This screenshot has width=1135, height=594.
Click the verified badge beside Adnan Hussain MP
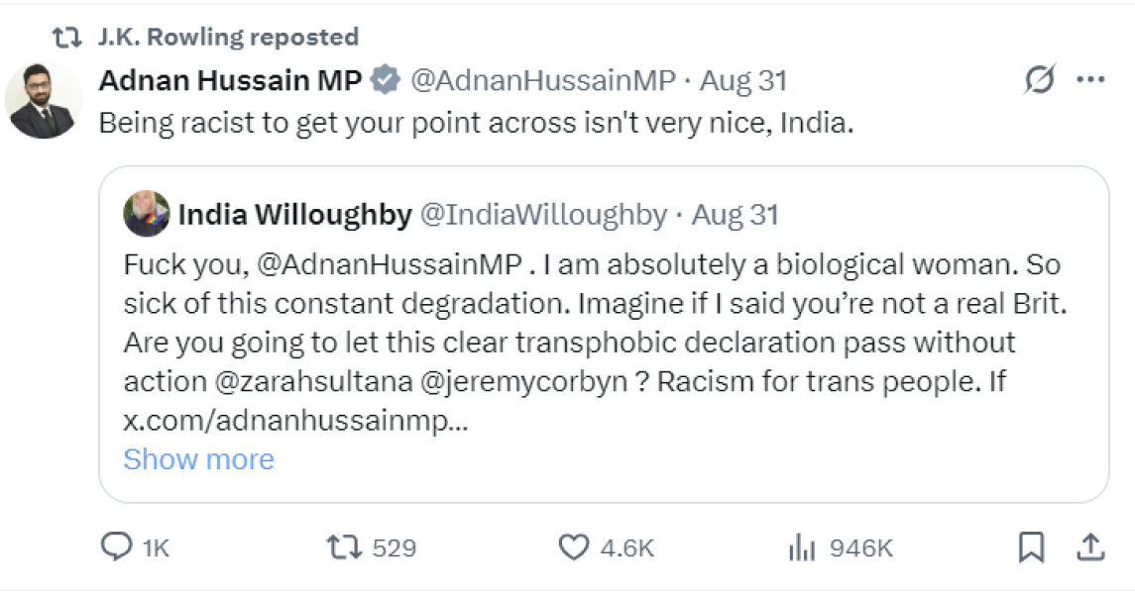(x=385, y=80)
